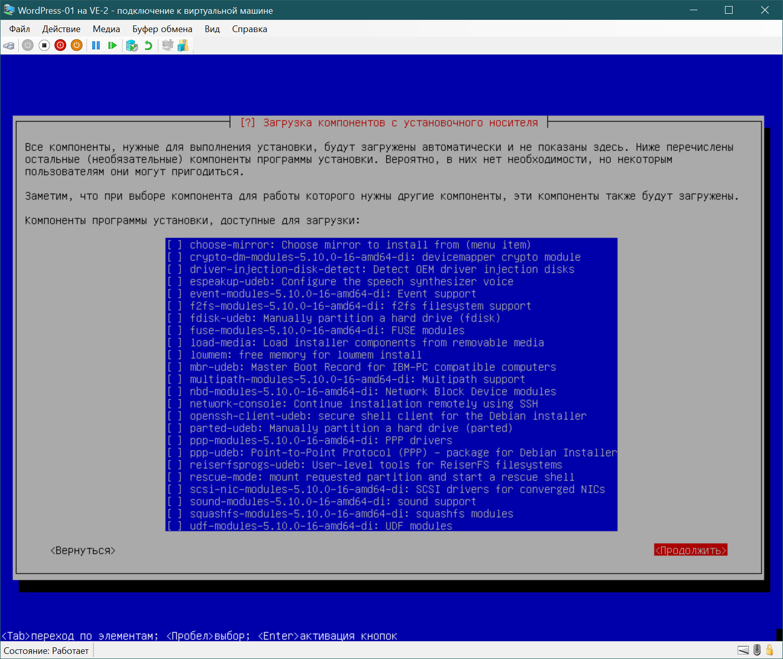Turn off the VM with the black stop icon
This screenshot has width=783, height=659.
coord(44,45)
